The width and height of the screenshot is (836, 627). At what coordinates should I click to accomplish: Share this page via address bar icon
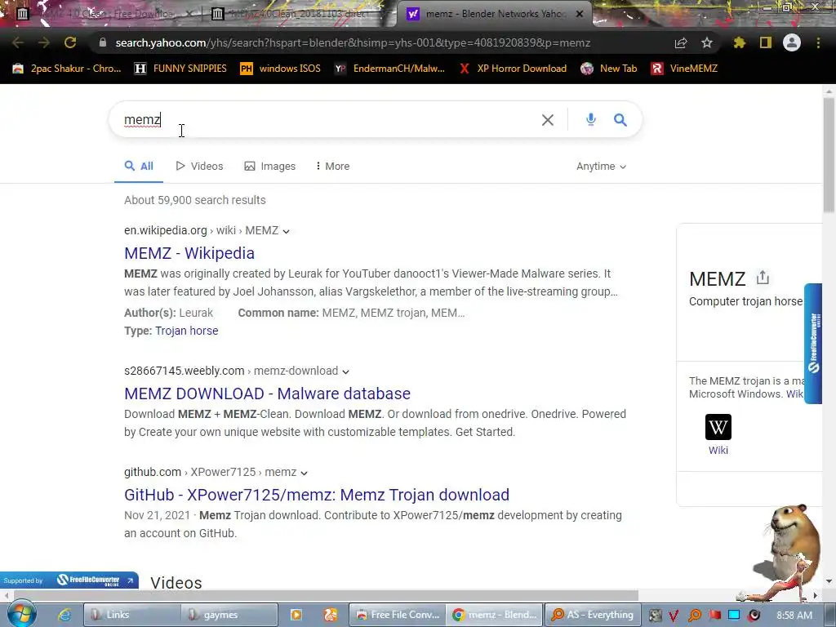pos(681,43)
